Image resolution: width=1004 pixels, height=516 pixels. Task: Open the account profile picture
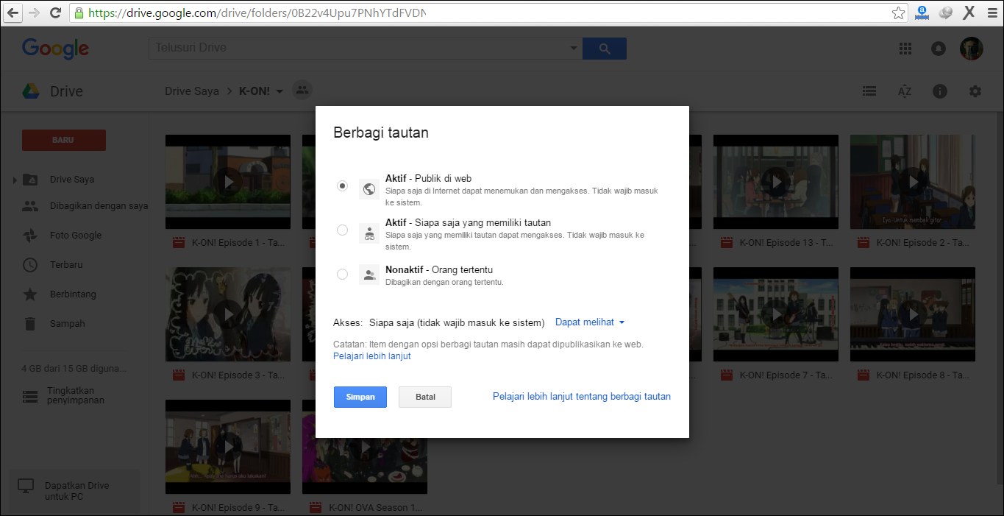point(972,49)
